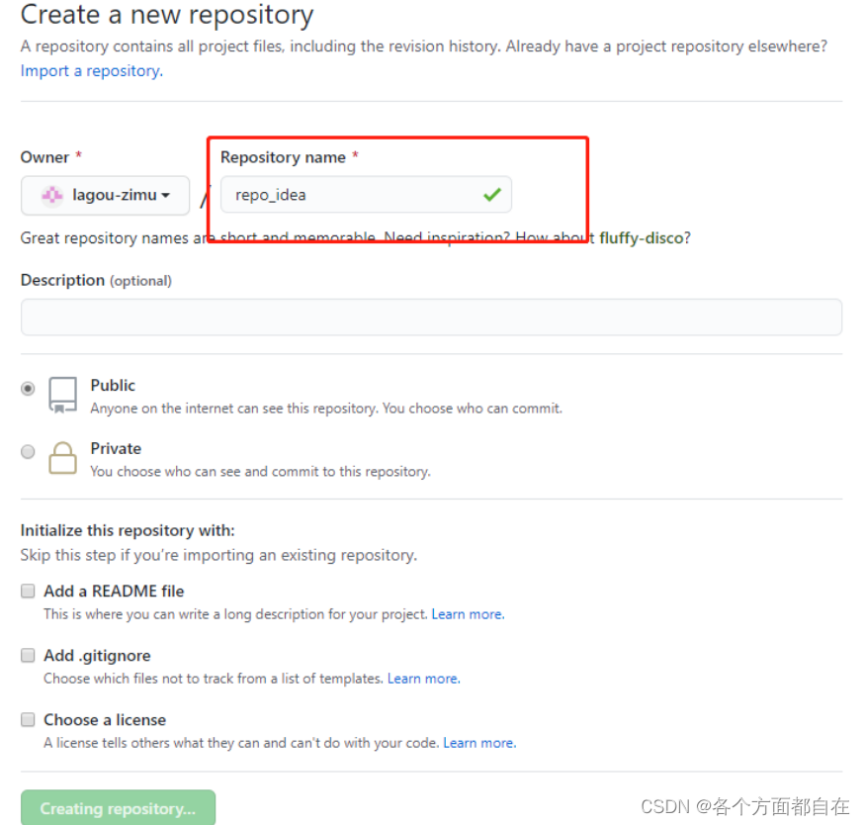Viewport: 865px width, 825px height.
Task: Open the Import a repository link
Action: (x=92, y=71)
